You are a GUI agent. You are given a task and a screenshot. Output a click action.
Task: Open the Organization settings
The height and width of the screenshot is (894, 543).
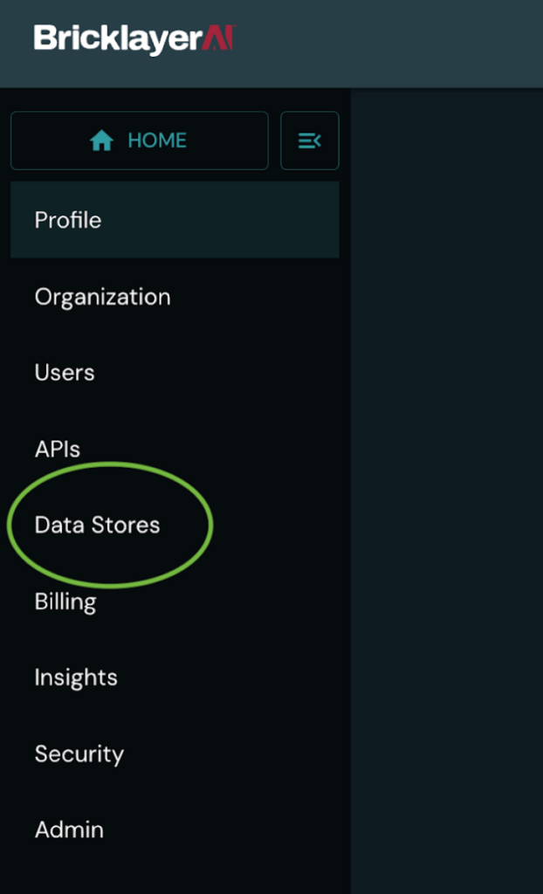coord(101,297)
